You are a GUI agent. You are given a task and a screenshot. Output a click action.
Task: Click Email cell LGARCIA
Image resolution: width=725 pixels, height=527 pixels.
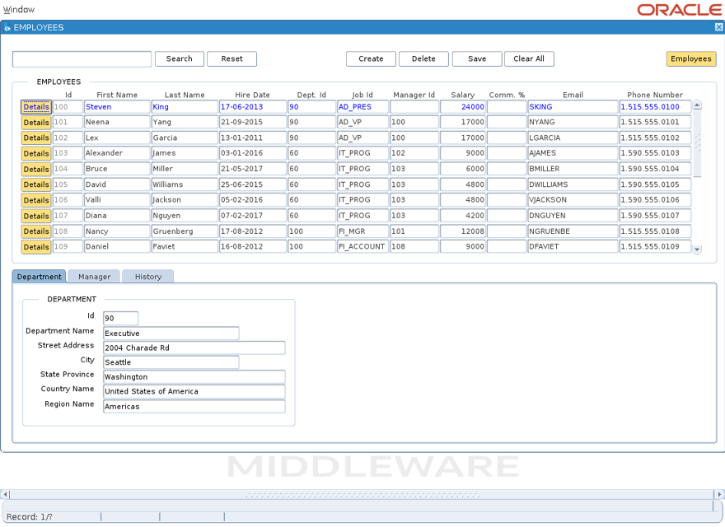(573, 138)
